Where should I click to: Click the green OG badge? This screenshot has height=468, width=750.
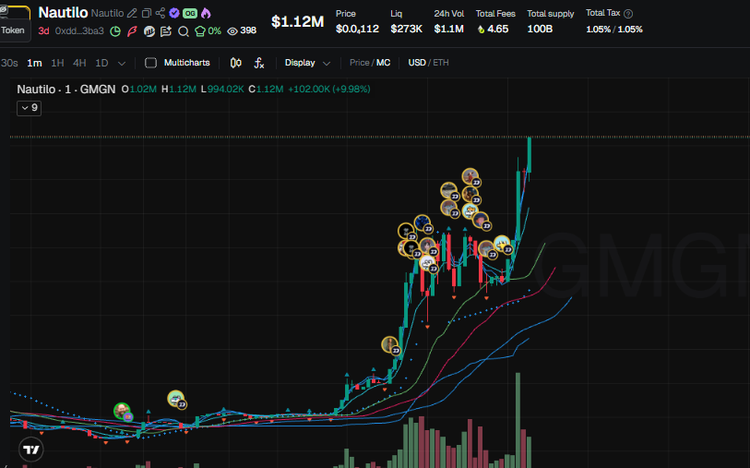click(190, 14)
